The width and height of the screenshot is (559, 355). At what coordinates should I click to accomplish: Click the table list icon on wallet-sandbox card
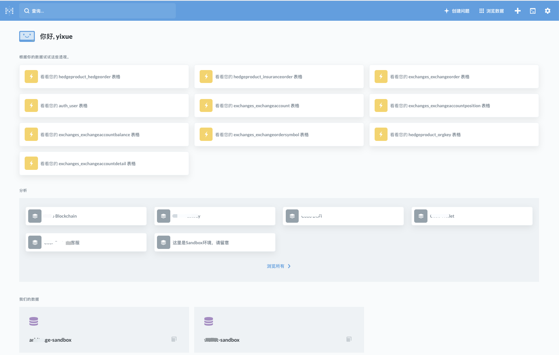[348, 339]
